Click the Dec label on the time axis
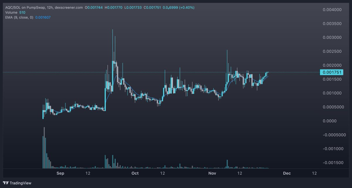The image size is (352, 188). click(x=287, y=173)
